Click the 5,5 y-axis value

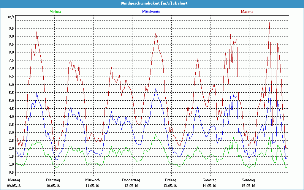pyautogui.click(x=11, y=92)
